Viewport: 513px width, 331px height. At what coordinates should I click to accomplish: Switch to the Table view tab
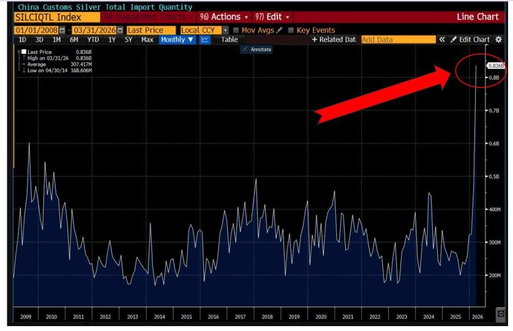point(229,40)
